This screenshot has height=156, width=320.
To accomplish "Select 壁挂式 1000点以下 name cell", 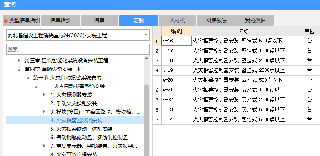I will 244,51.
